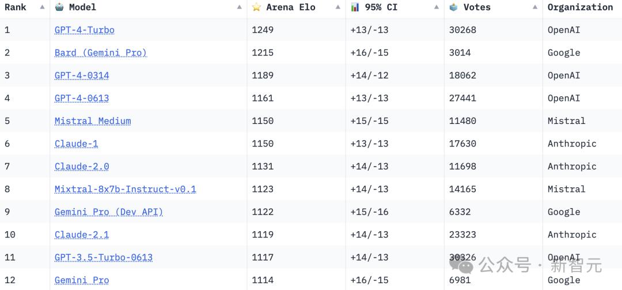Click the Organization column header
622x290 pixels.
[580, 7]
